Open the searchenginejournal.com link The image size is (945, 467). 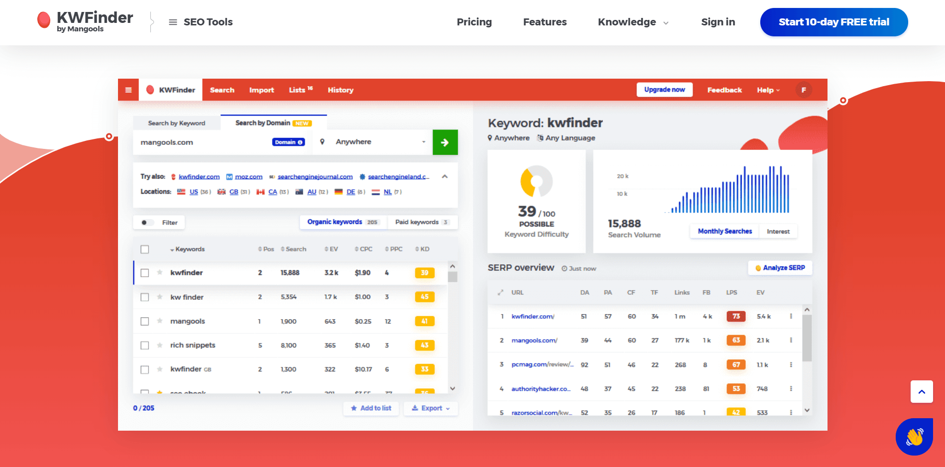(315, 177)
